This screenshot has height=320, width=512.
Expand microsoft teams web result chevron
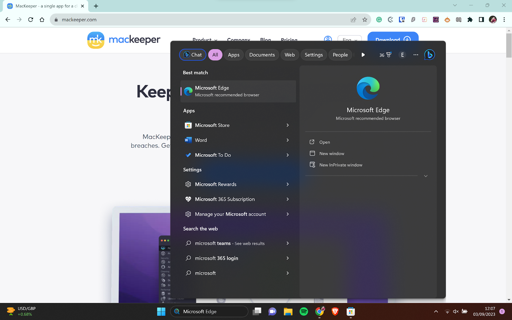(x=287, y=243)
